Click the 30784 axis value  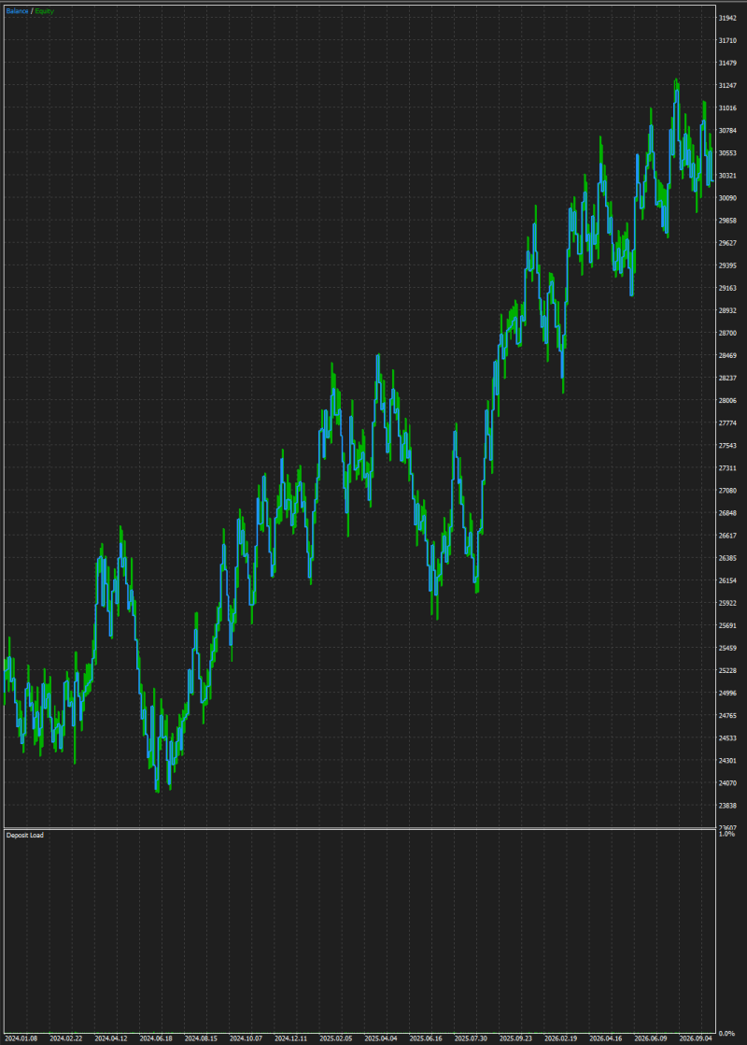pos(727,131)
